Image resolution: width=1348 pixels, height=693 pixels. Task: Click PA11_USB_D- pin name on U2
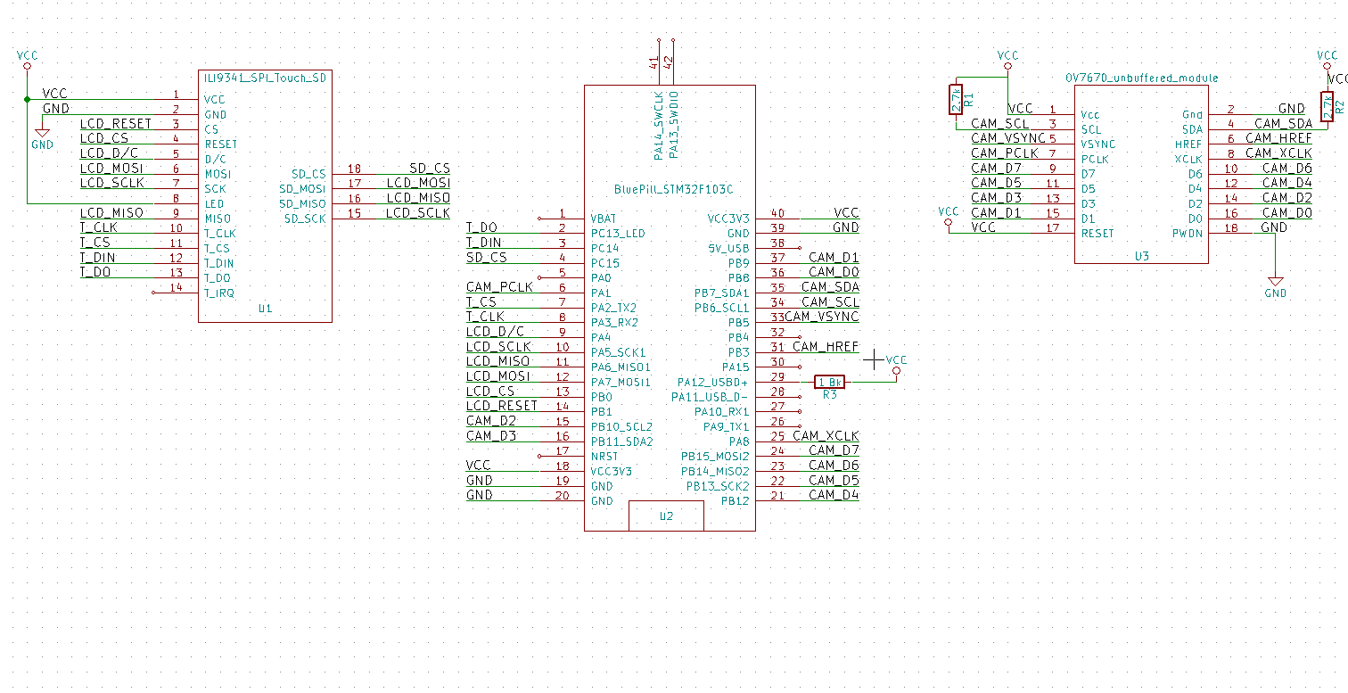click(x=711, y=397)
